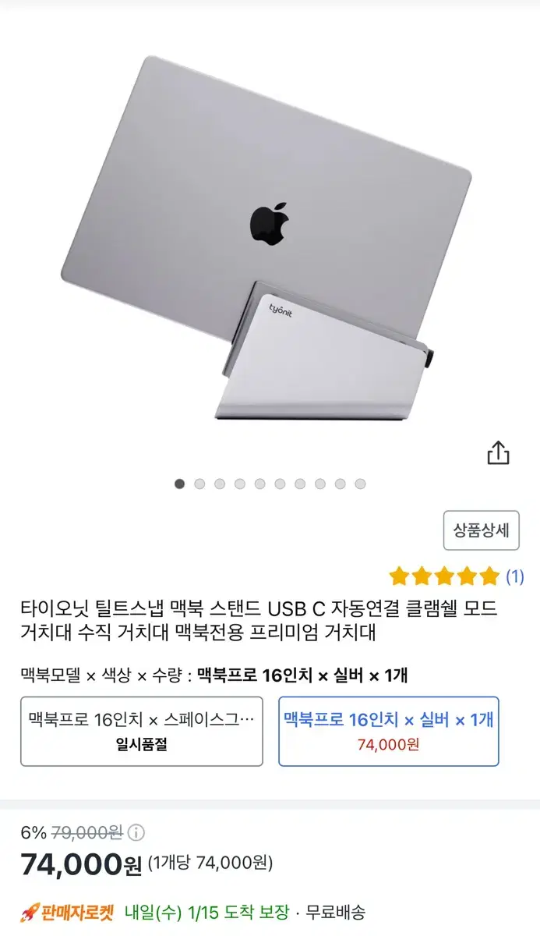Viewport: 540px width, 936px height.
Task: Jump to the last image indicator dot
Action: [x=360, y=484]
